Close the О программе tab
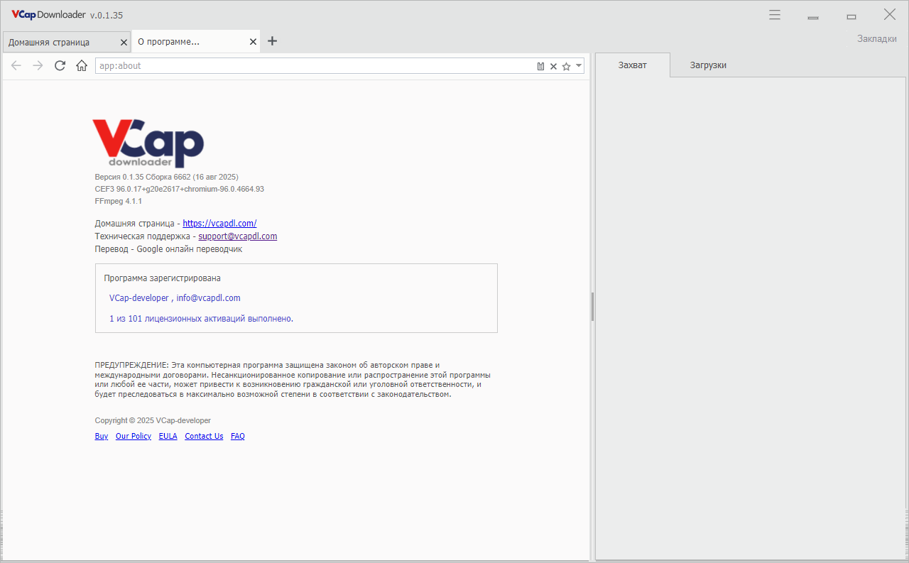 253,42
